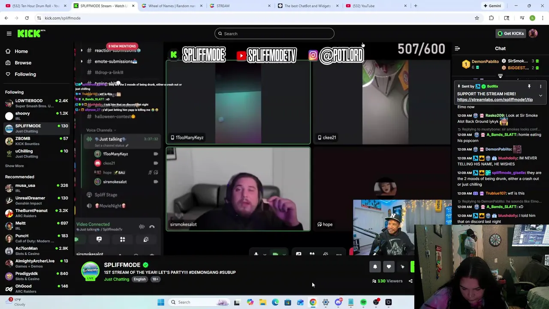Screen dimensions: 549x309
Task: Click the Windows taskbar search box
Action: [x=200, y=302]
